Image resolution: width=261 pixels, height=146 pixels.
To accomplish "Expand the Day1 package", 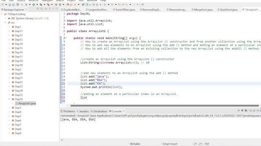I will pyautogui.click(x=9, y=27).
